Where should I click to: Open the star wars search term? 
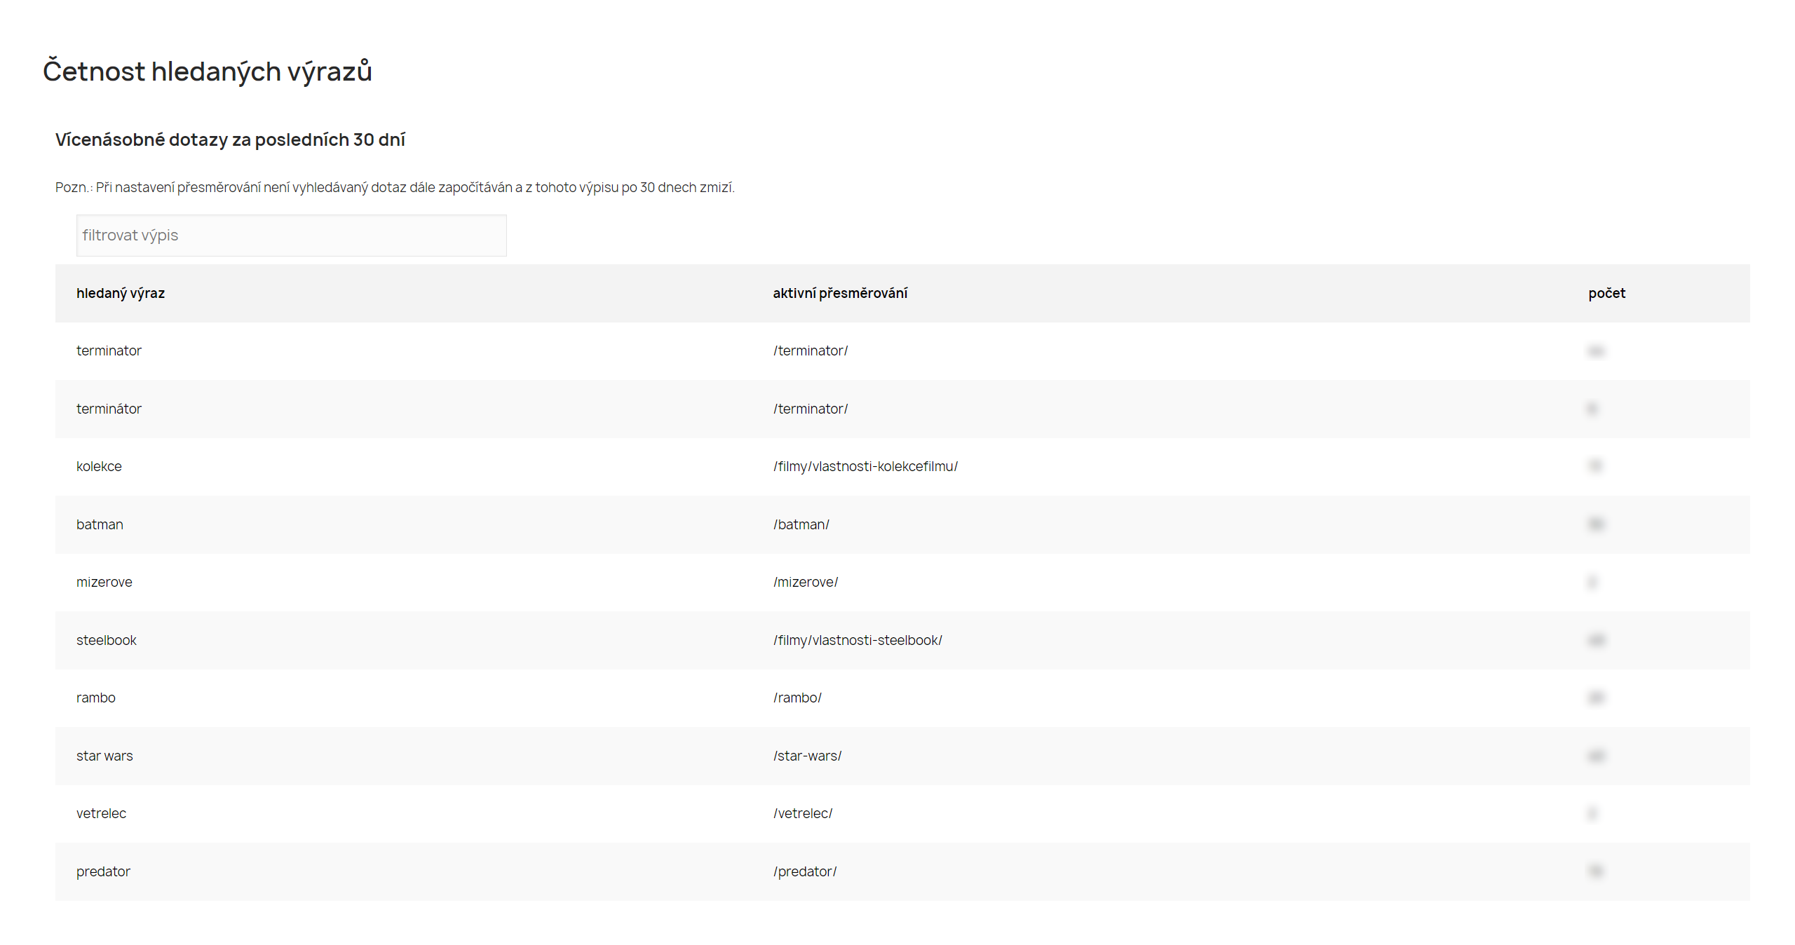tap(104, 756)
